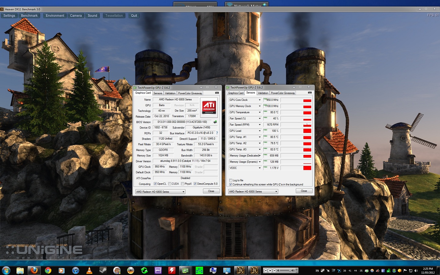Open Steam from the taskbar

point(103,270)
